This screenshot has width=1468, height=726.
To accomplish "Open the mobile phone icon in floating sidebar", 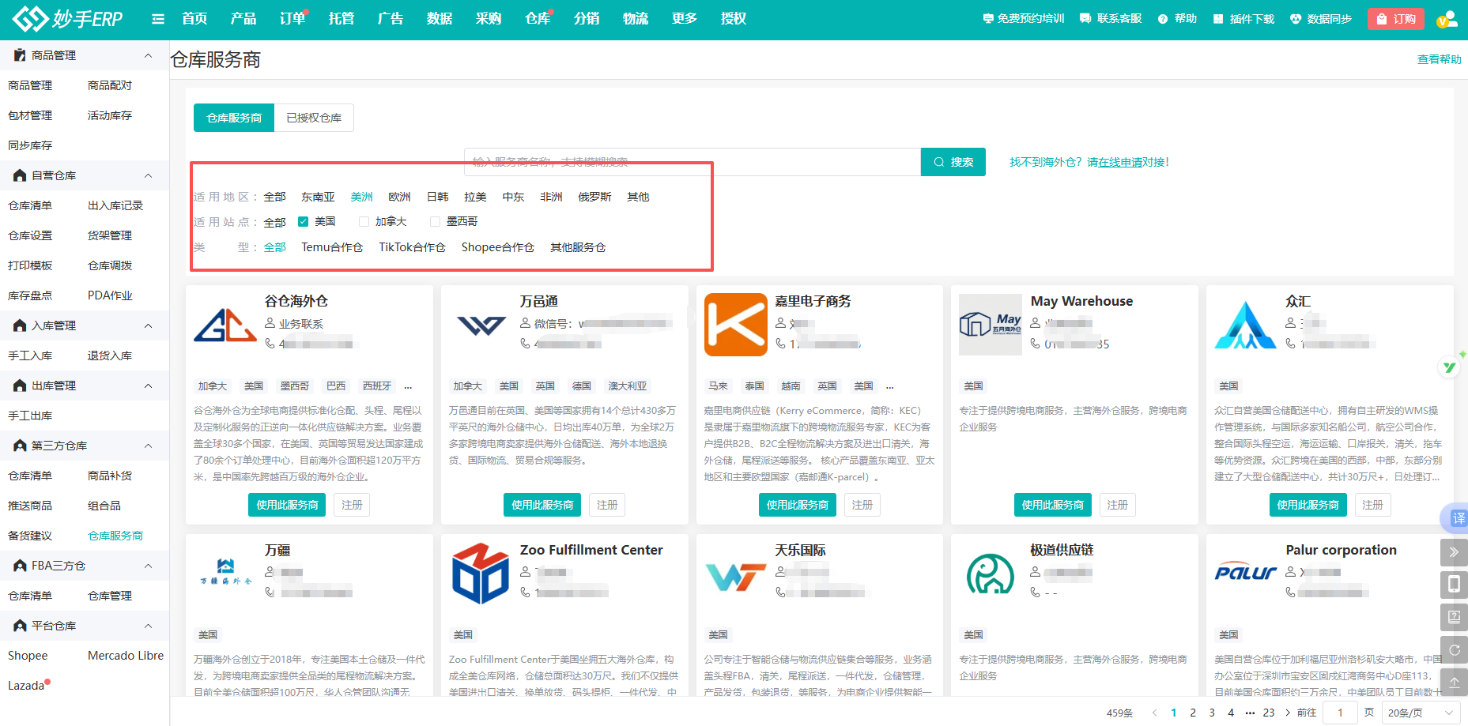I will point(1454,585).
